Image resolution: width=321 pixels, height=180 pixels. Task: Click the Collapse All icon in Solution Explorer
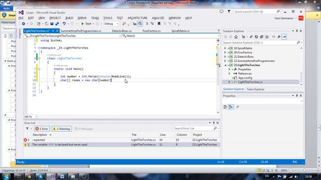point(261,36)
